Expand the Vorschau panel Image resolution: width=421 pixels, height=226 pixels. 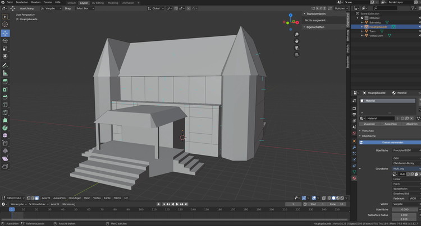point(368,130)
